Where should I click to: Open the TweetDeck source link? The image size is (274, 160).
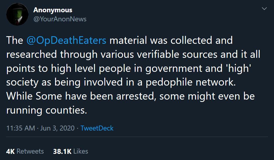97,128
